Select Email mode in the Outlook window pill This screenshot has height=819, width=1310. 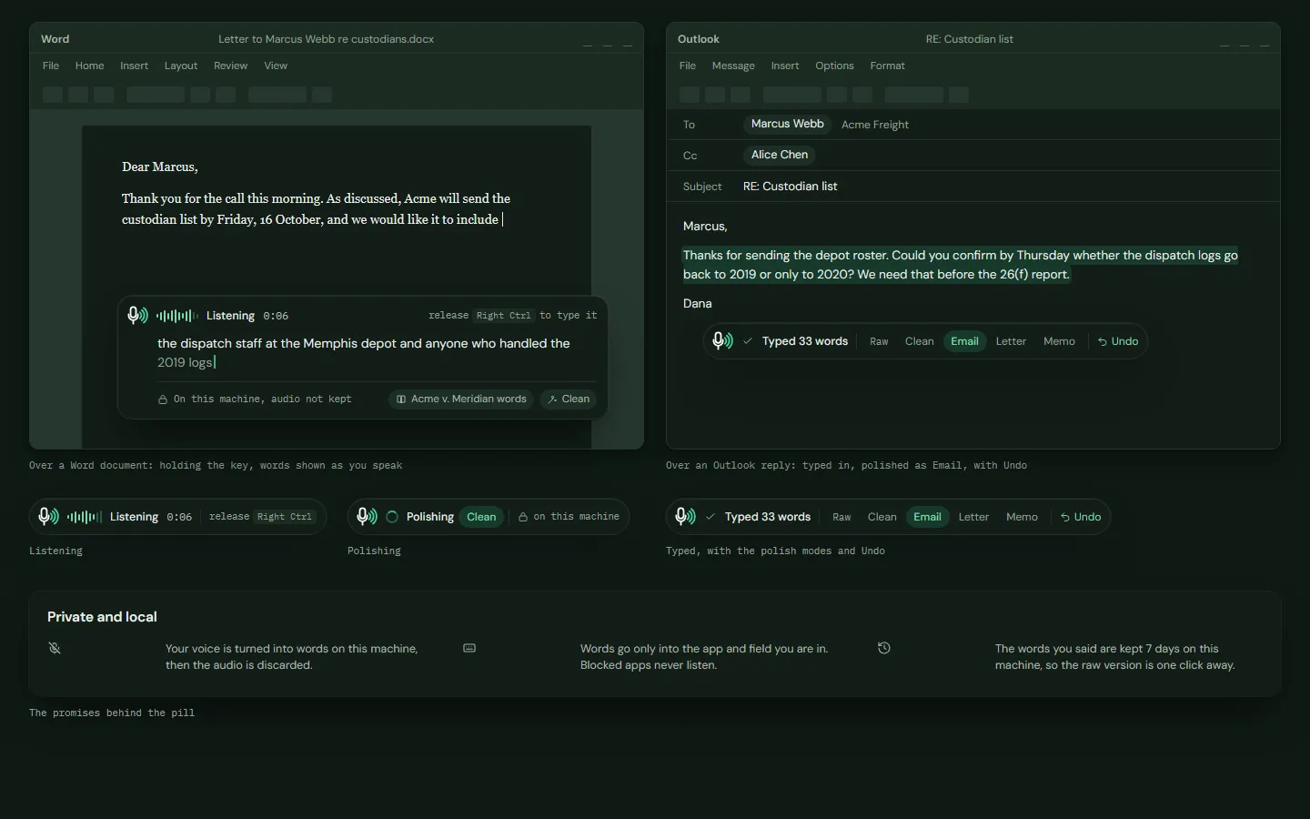pyautogui.click(x=965, y=341)
